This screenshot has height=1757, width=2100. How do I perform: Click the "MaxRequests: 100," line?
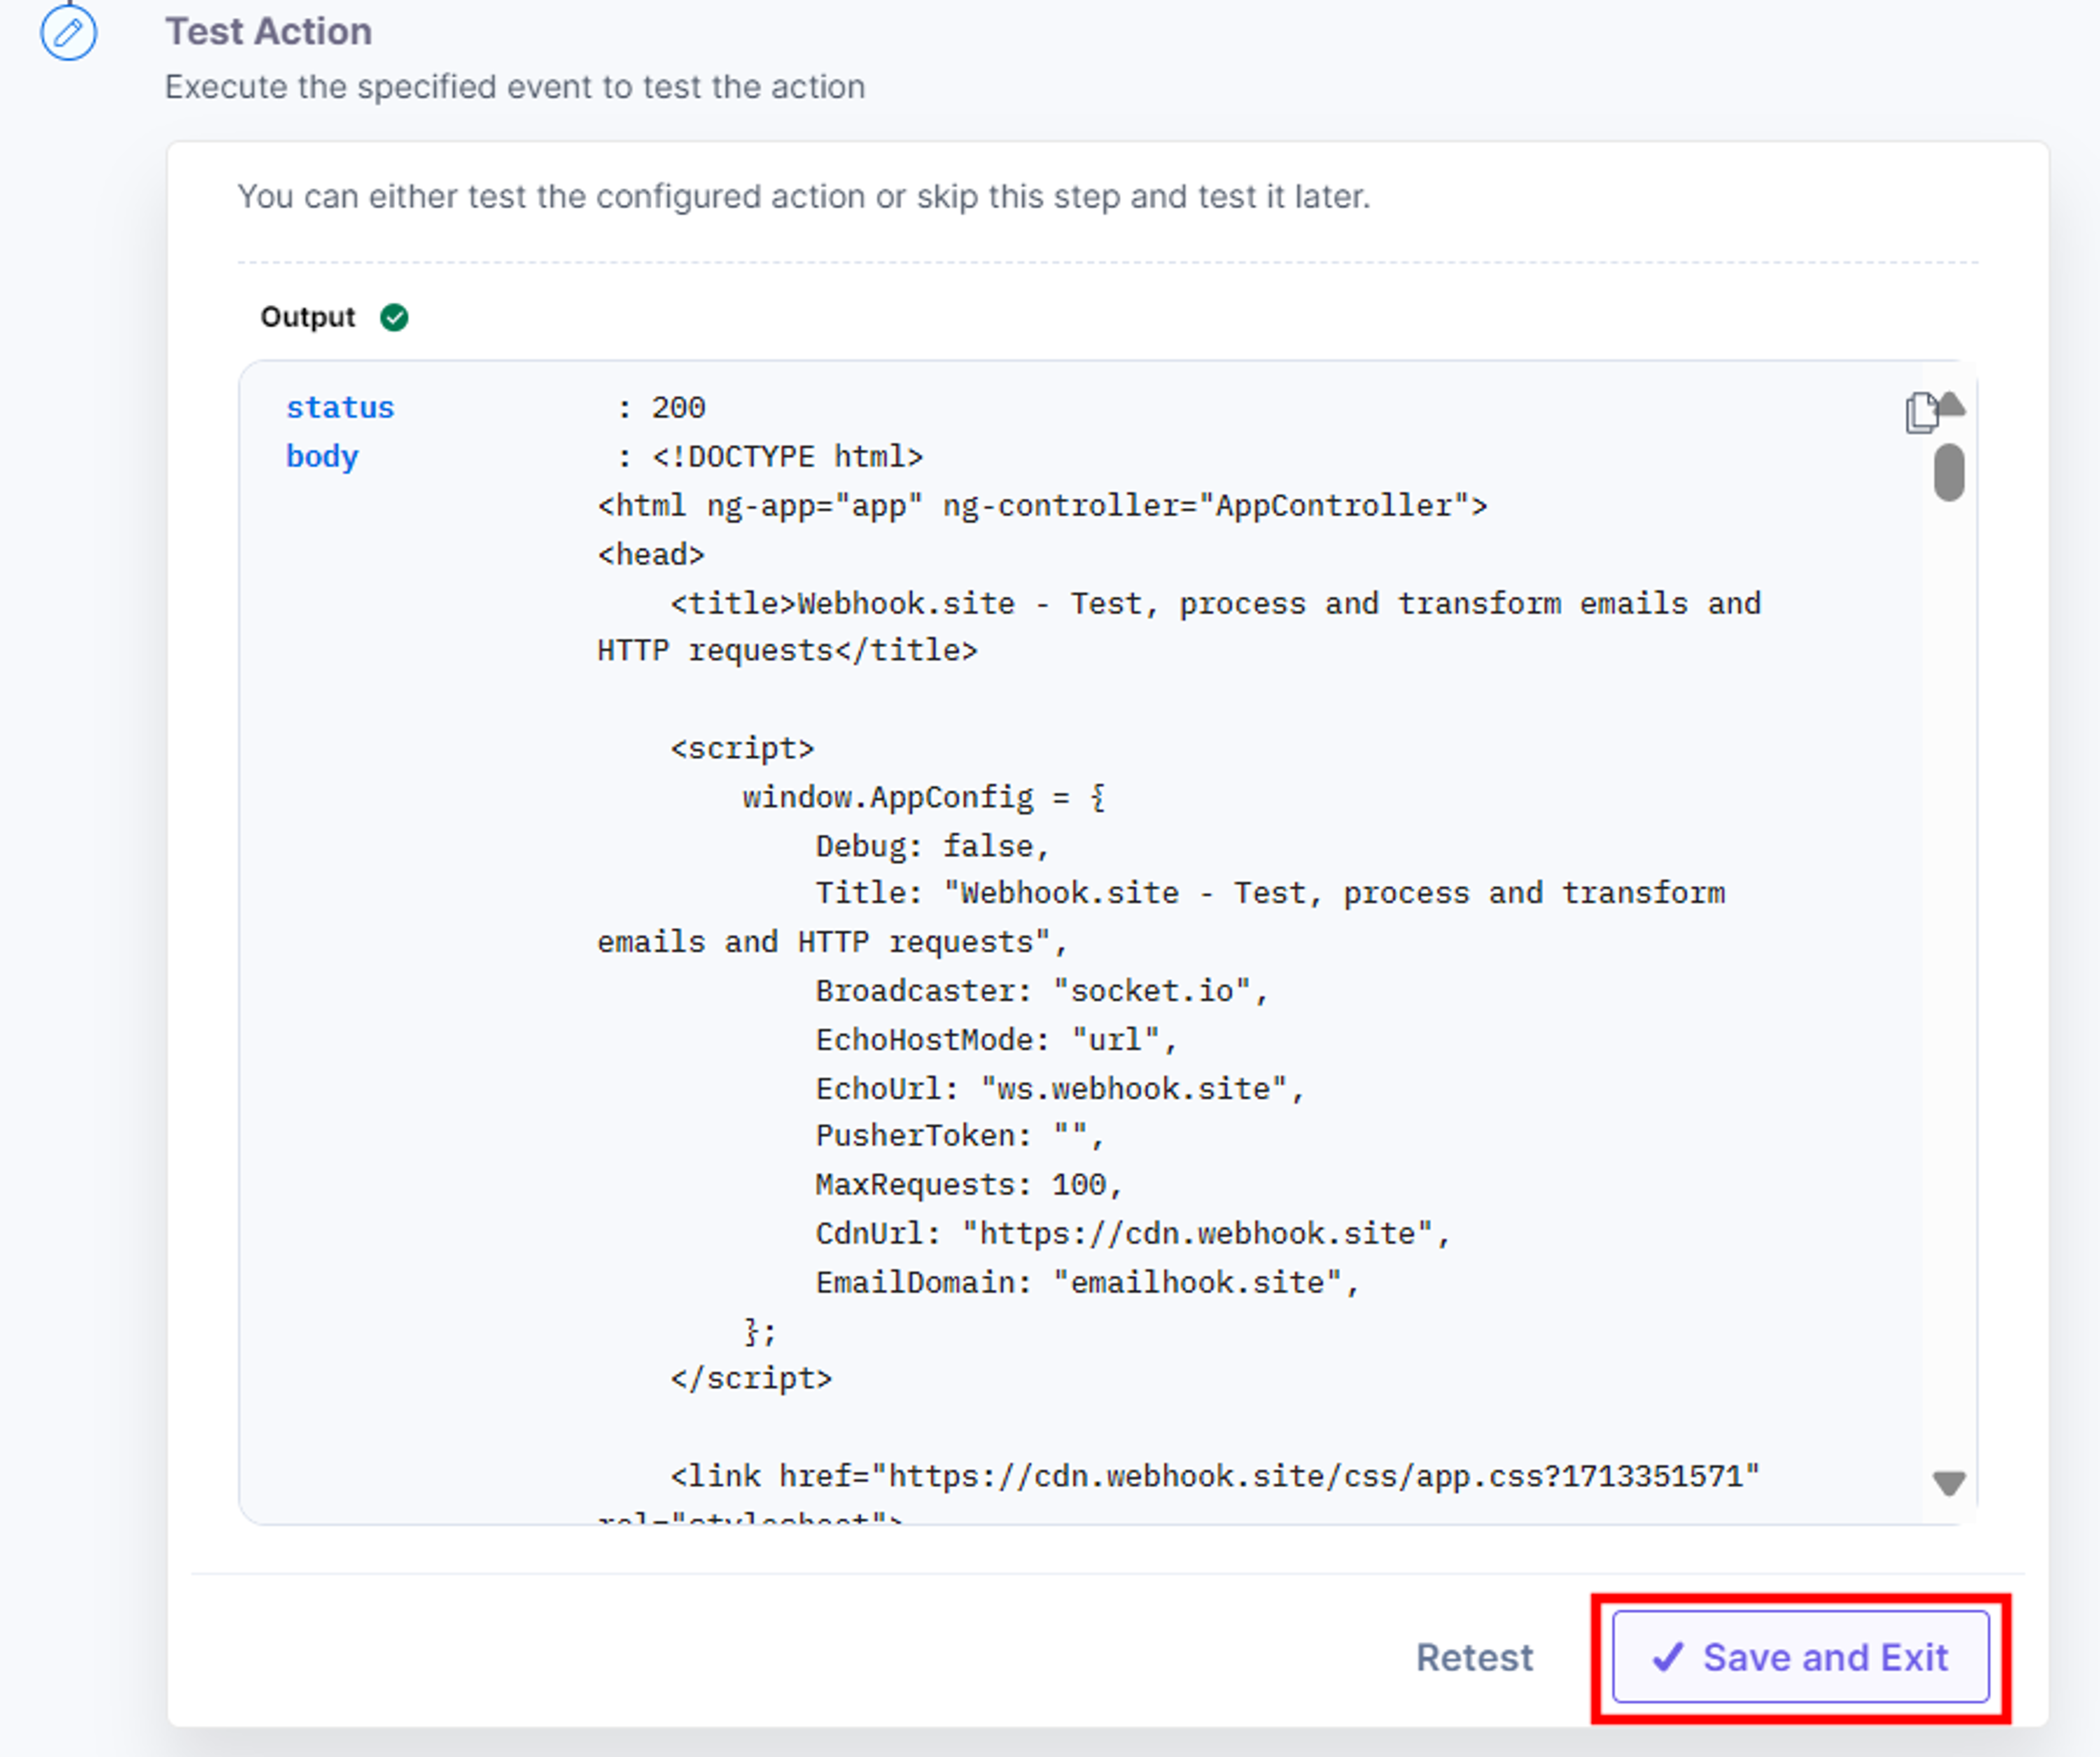point(969,1185)
